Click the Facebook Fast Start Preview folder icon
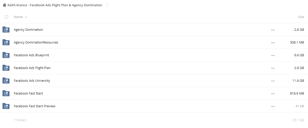Viewport: 308px width, 128px height. click(x=6, y=106)
